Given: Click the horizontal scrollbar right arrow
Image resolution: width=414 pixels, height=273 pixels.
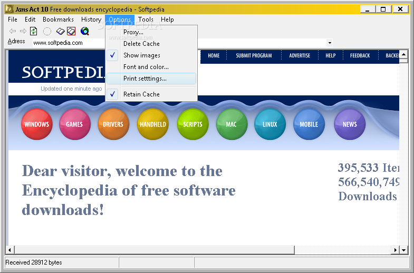Looking at the screenshot, I should click(395, 250).
